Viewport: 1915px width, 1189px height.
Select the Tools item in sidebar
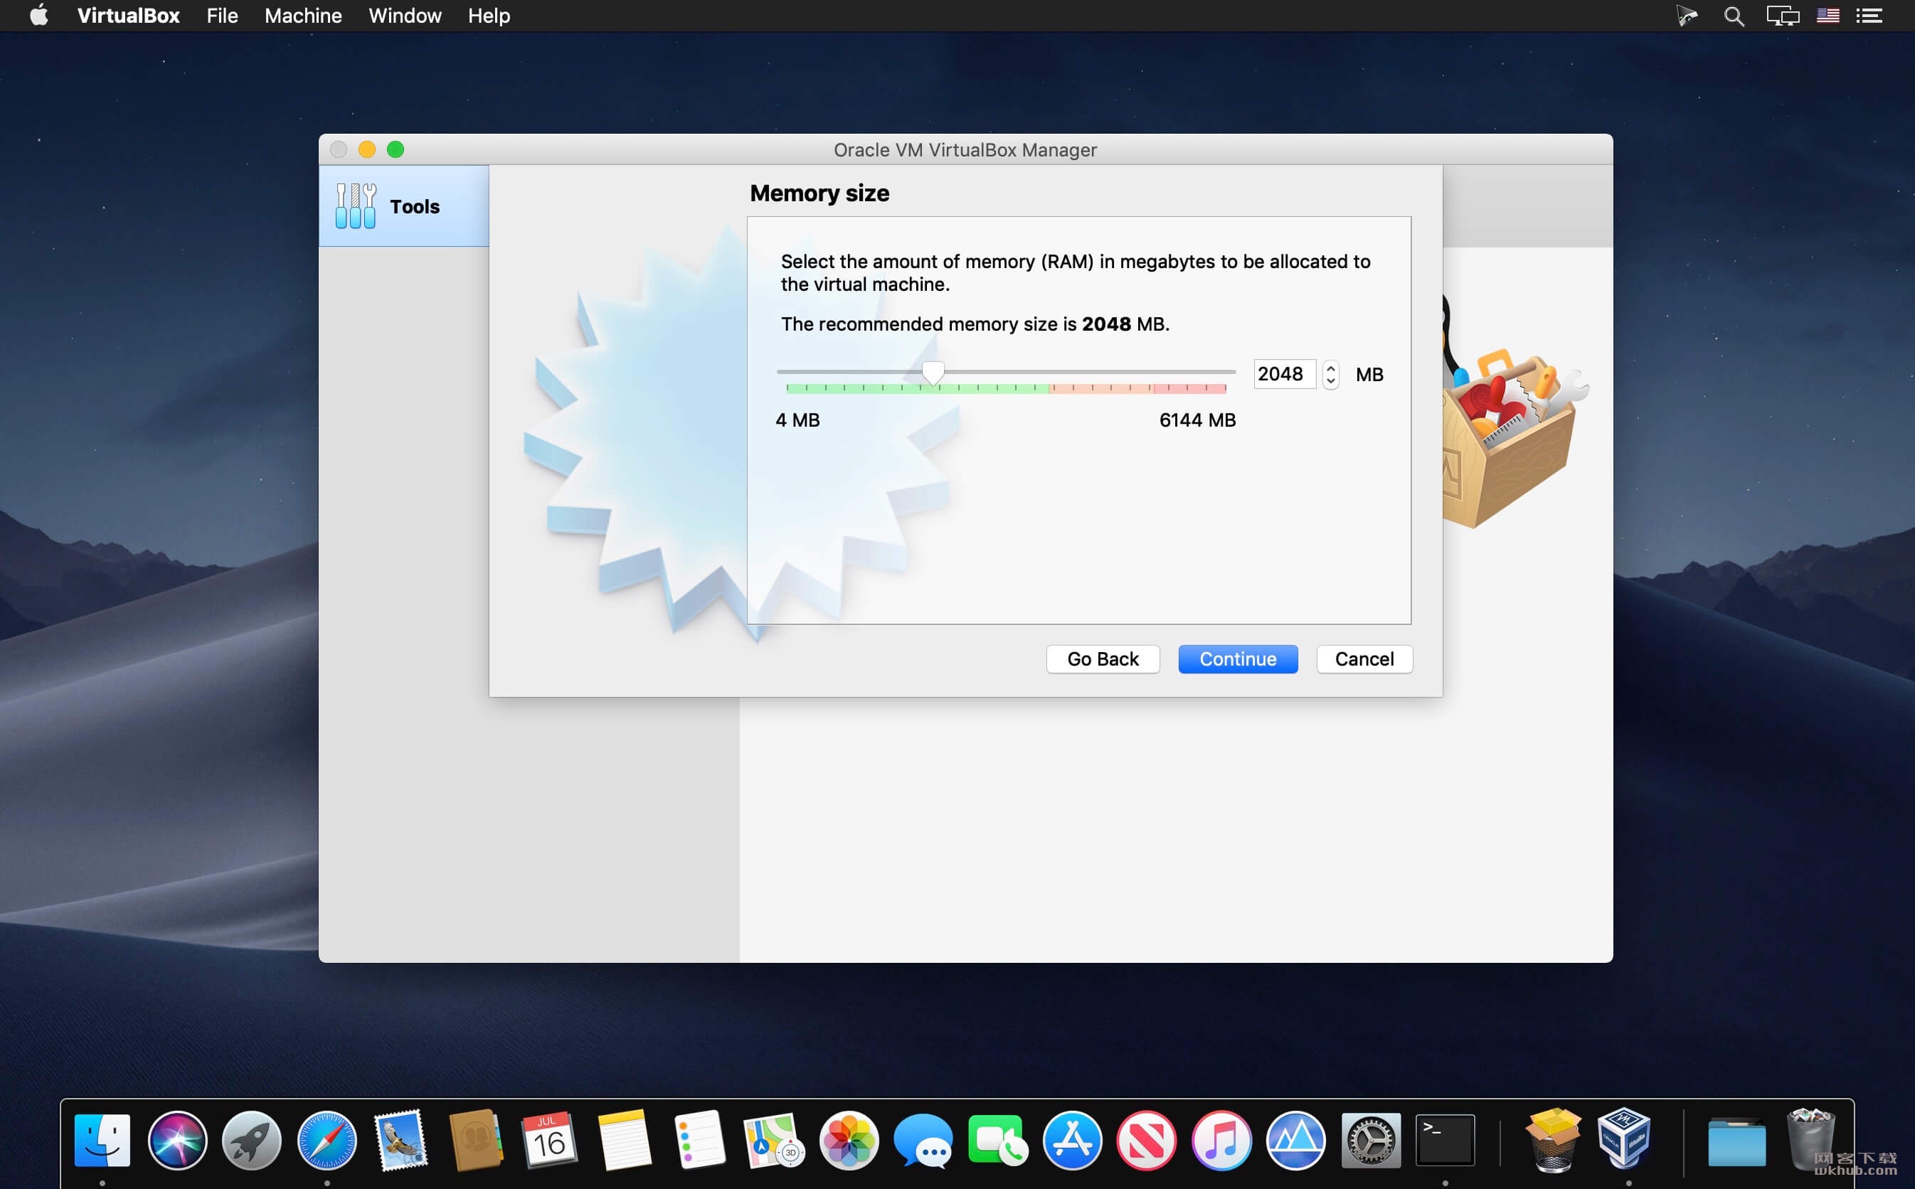[403, 206]
